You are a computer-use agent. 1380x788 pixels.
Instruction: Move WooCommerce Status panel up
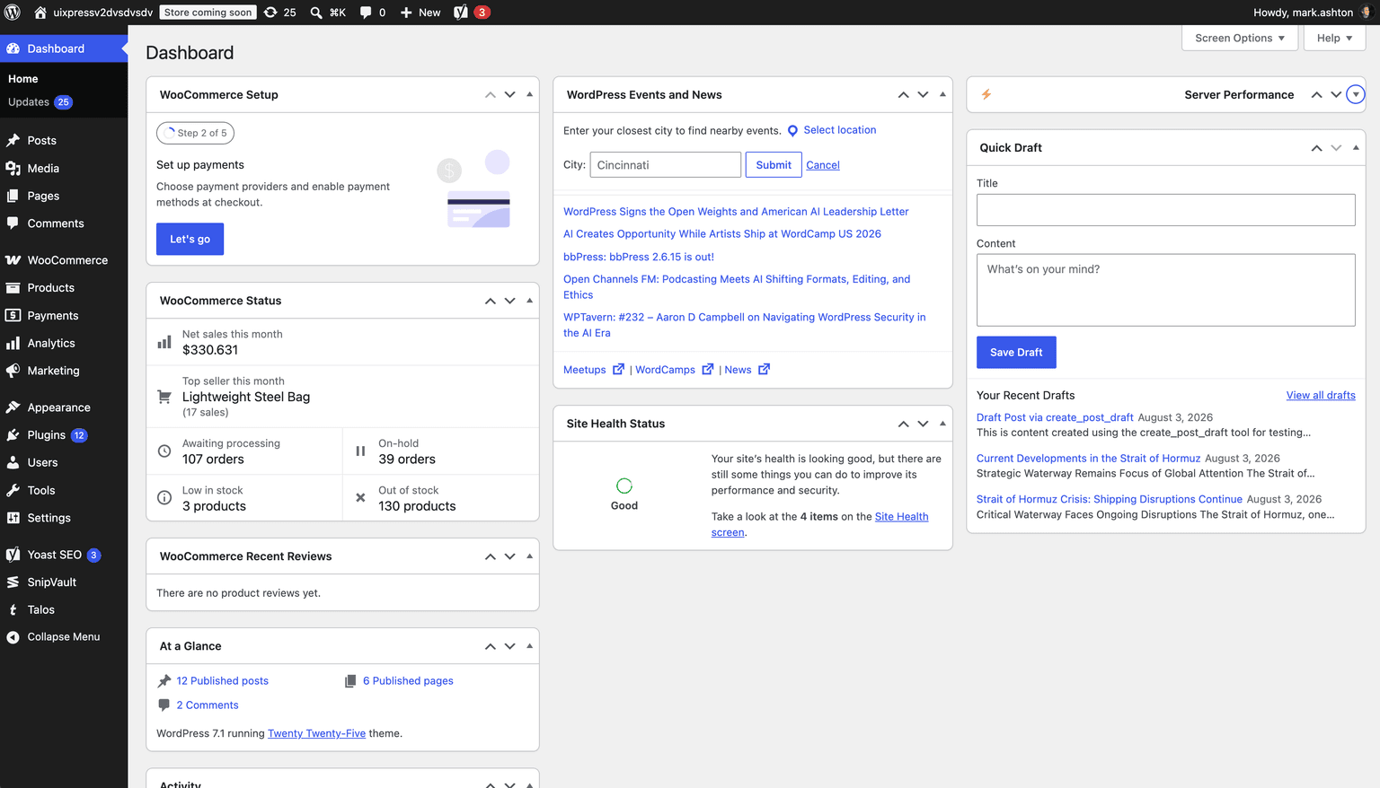click(491, 301)
